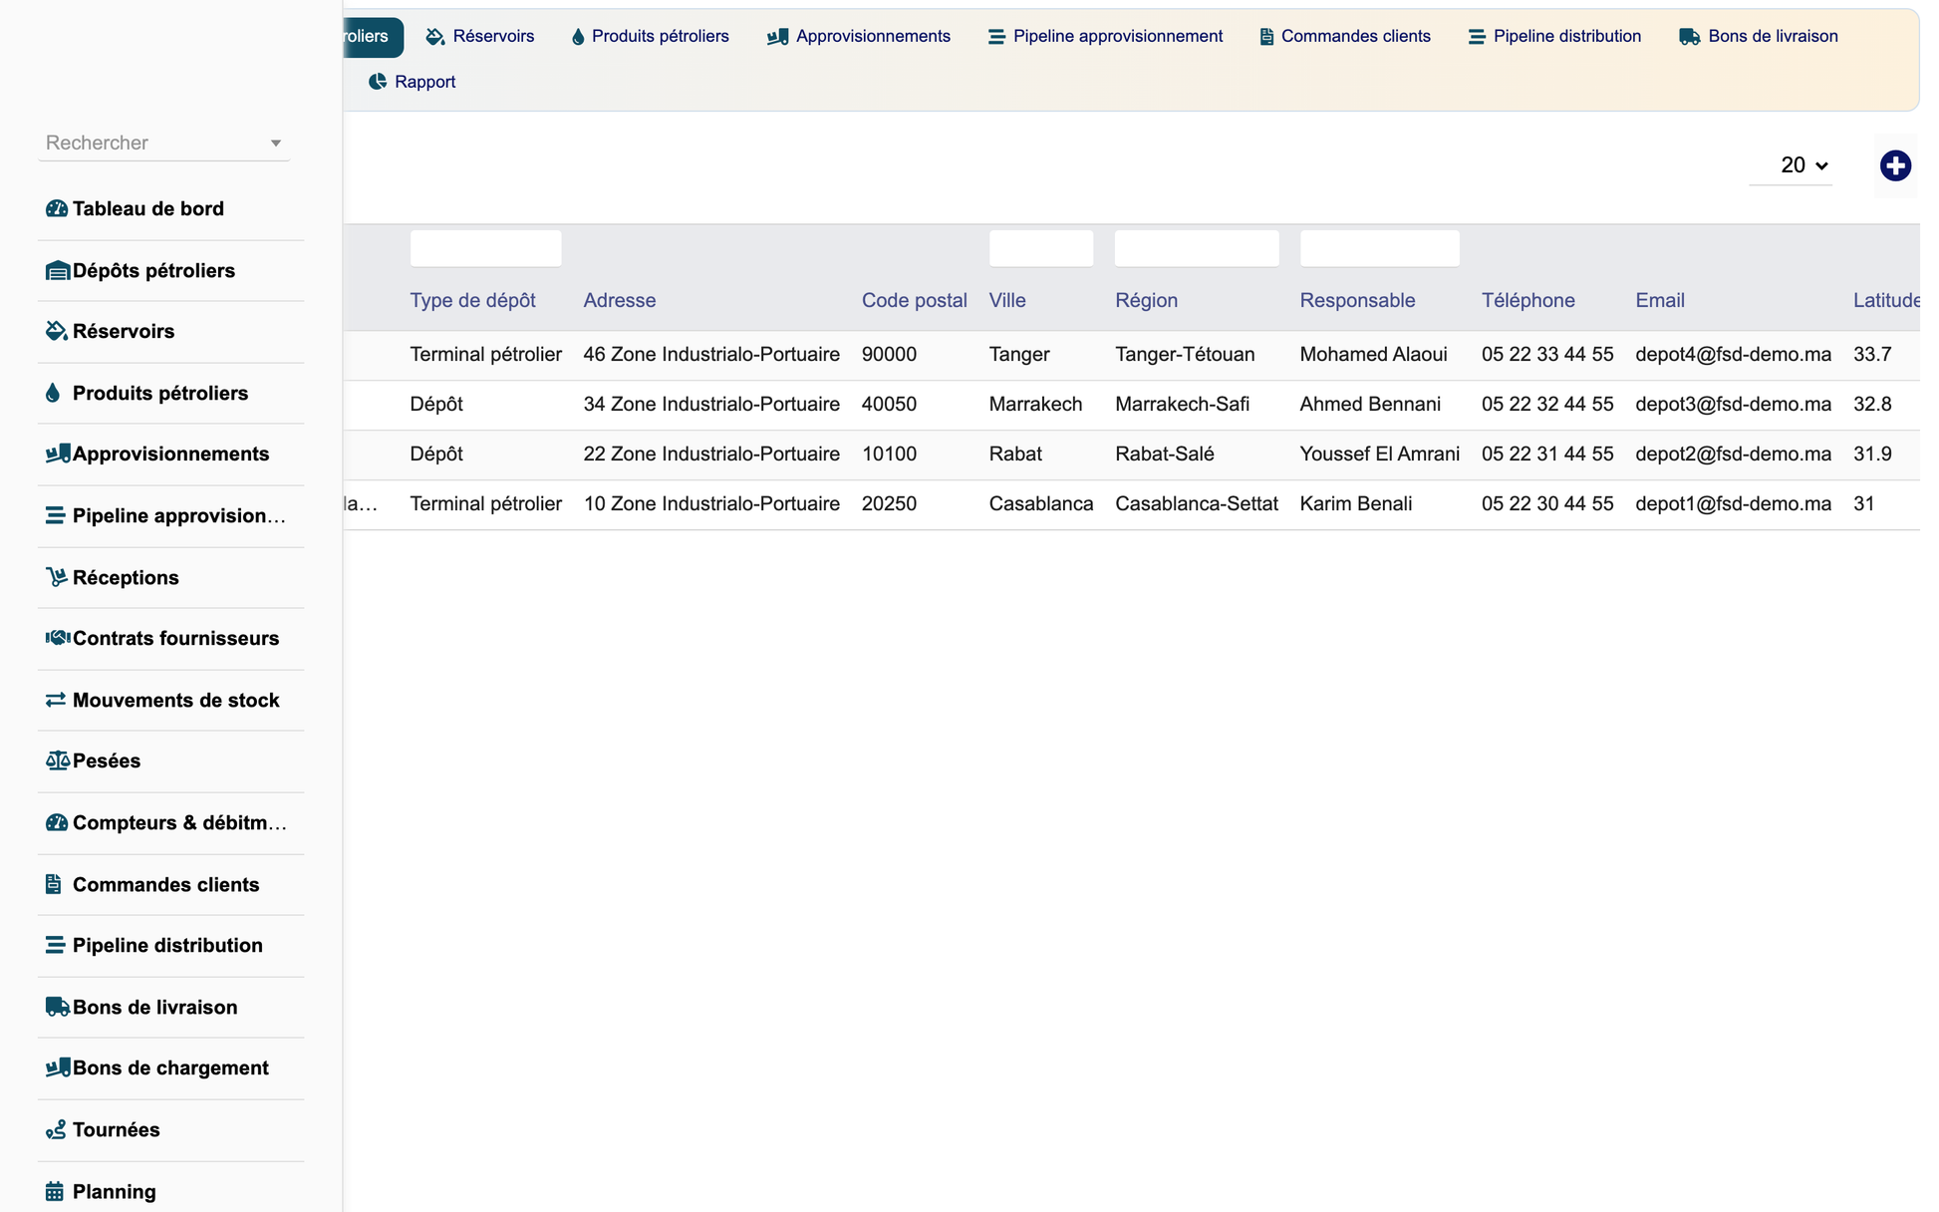Click Compteurs & débitmètres gauge icon
Screen dimensions: 1939x1212
tap(57, 822)
